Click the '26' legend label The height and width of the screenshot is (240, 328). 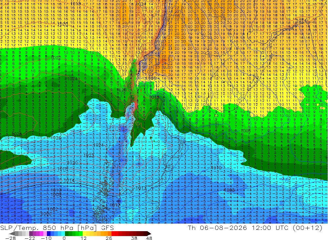tap(109, 238)
